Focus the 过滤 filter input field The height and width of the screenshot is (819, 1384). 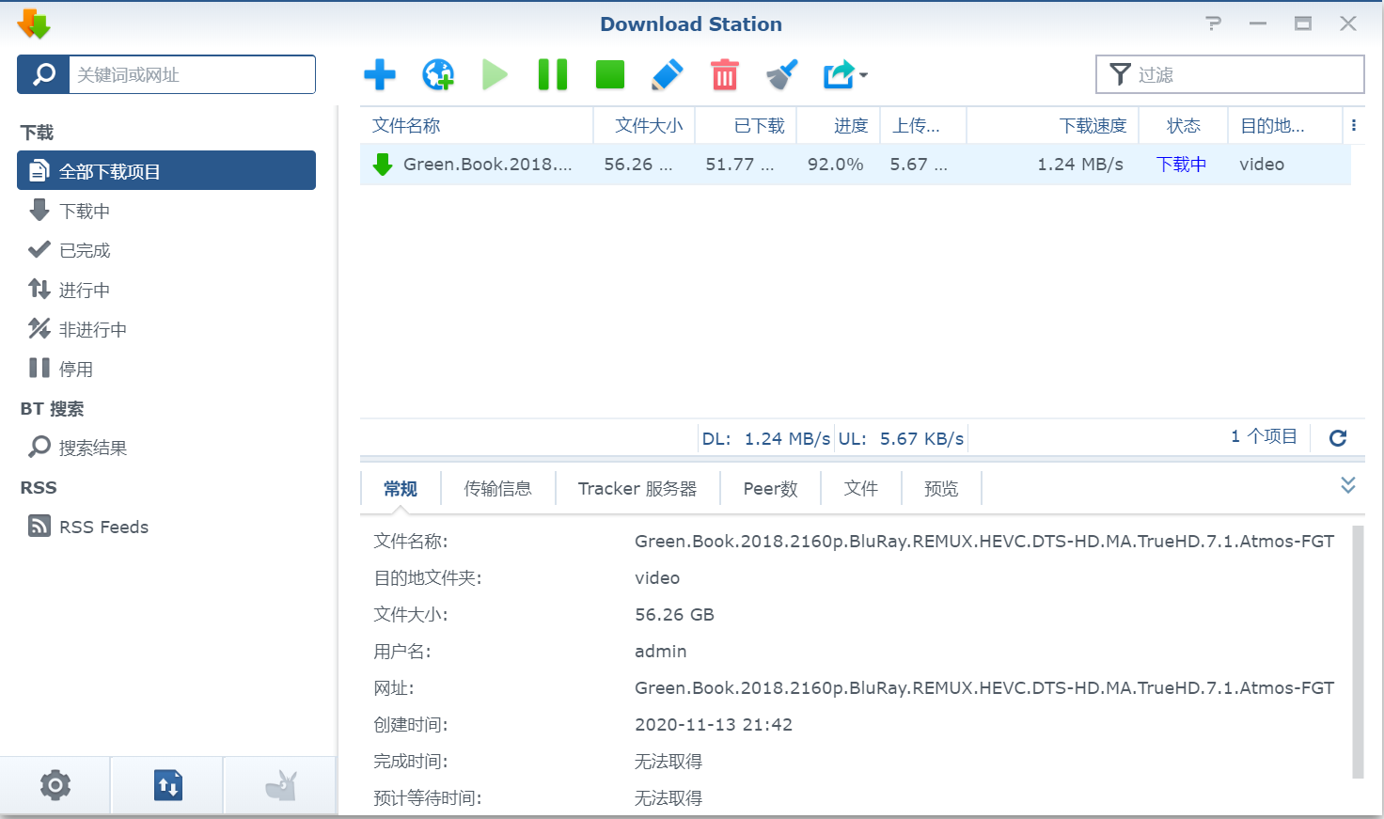click(x=1230, y=74)
